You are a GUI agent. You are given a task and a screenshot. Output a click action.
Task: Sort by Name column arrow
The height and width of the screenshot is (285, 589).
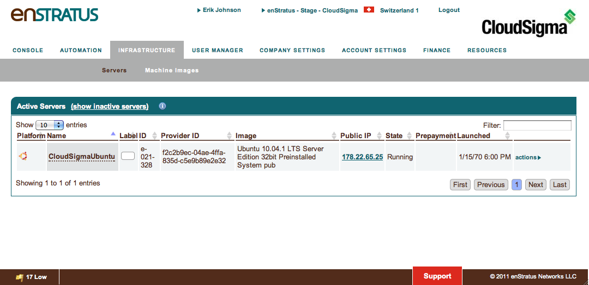(113, 134)
